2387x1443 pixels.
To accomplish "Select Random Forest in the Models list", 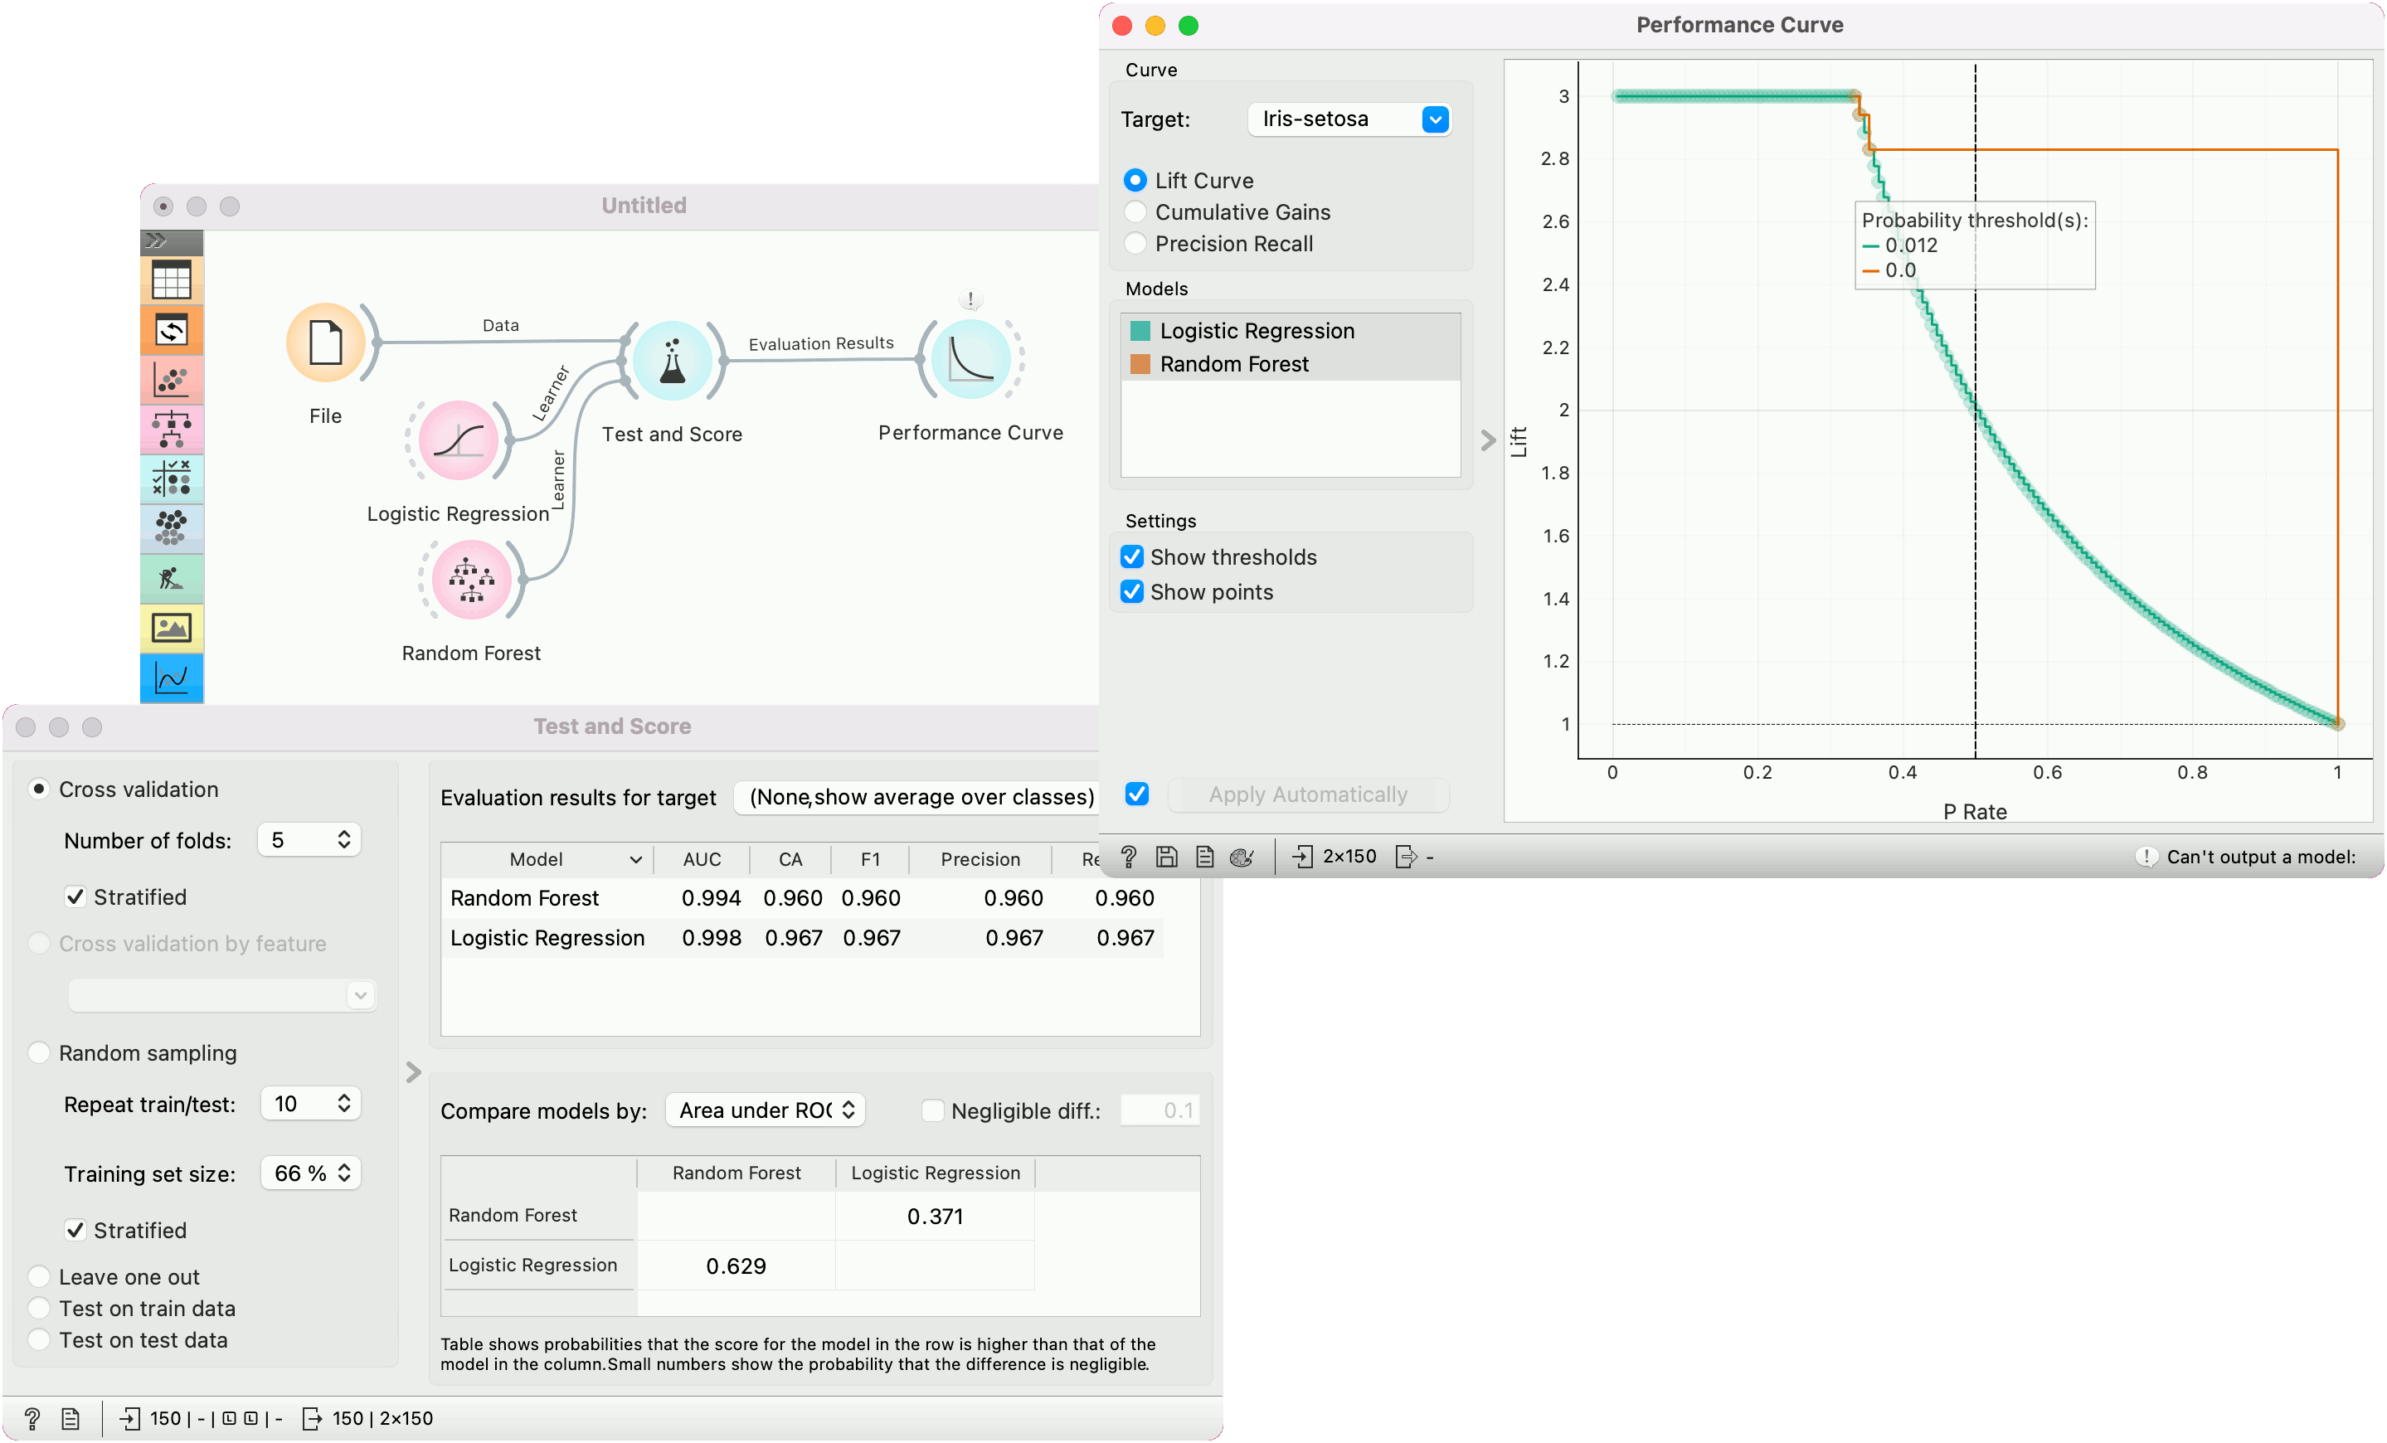I will [x=1233, y=364].
